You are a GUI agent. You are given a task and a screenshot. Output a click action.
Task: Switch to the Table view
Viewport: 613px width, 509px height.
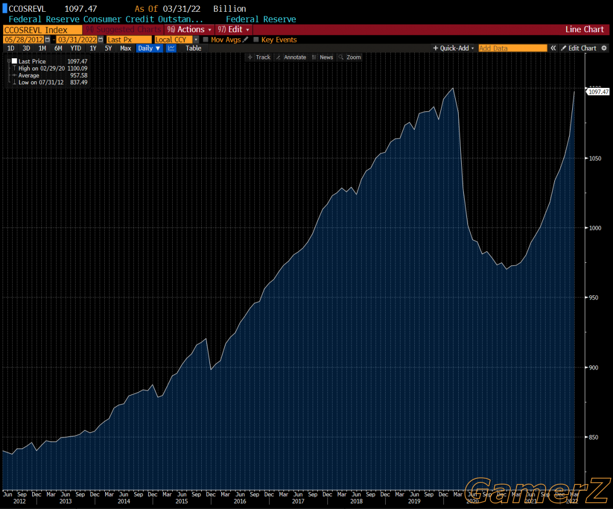tap(194, 48)
